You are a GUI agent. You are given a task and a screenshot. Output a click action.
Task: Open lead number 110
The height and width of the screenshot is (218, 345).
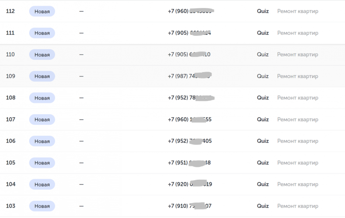(x=10, y=54)
